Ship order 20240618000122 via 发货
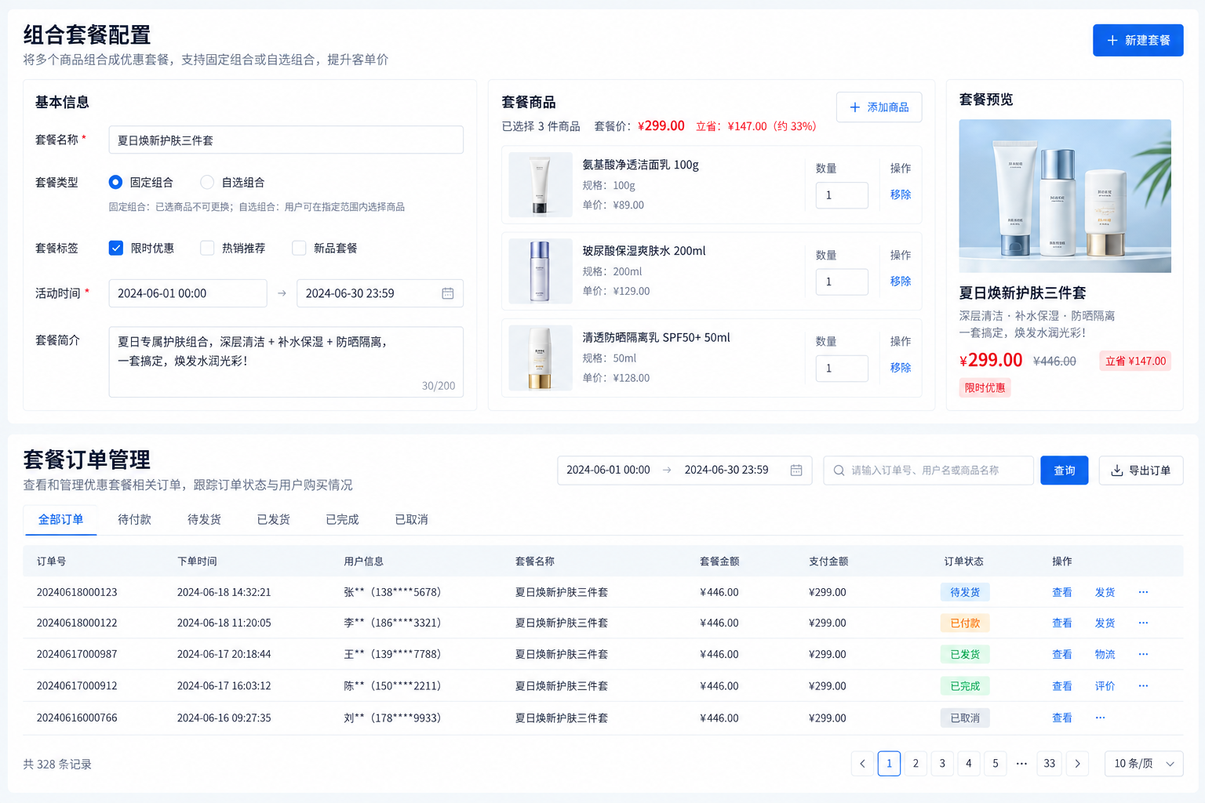 (x=1105, y=623)
